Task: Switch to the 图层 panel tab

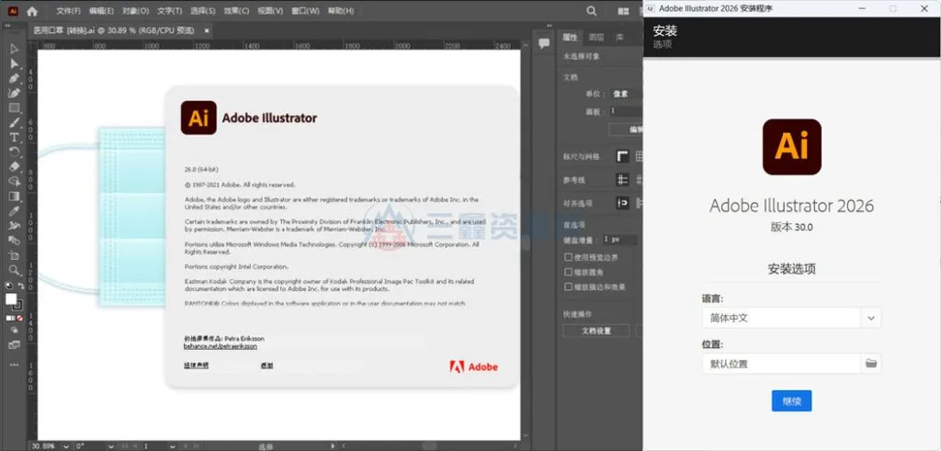Action: click(595, 37)
